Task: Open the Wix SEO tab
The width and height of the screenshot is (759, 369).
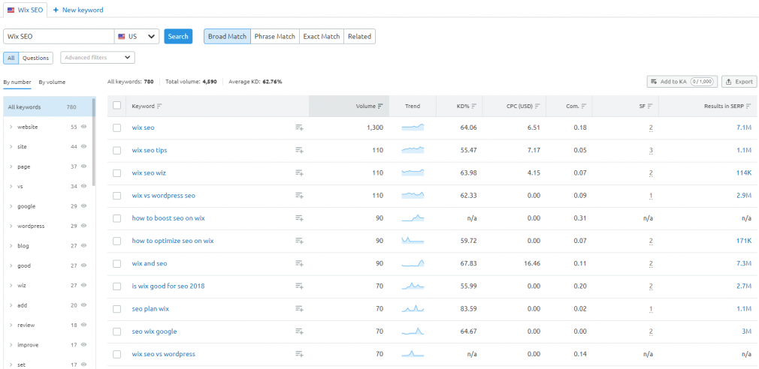Action: point(25,10)
